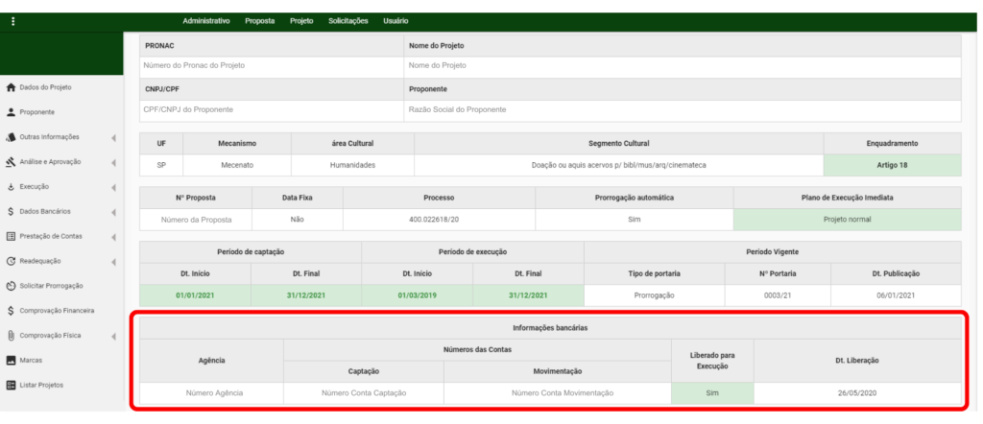Click Sim under Prorrogação automática

pyautogui.click(x=635, y=220)
